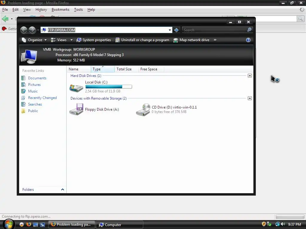The height and width of the screenshot is (229, 306).
Task: Click the volume speaker tray icon
Action: click(x=283, y=224)
